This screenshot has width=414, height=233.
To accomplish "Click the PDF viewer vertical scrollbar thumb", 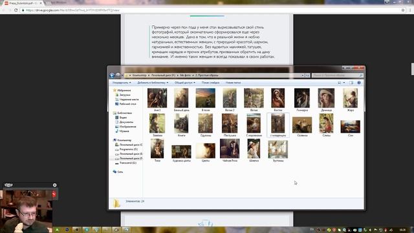I will coord(413,69).
